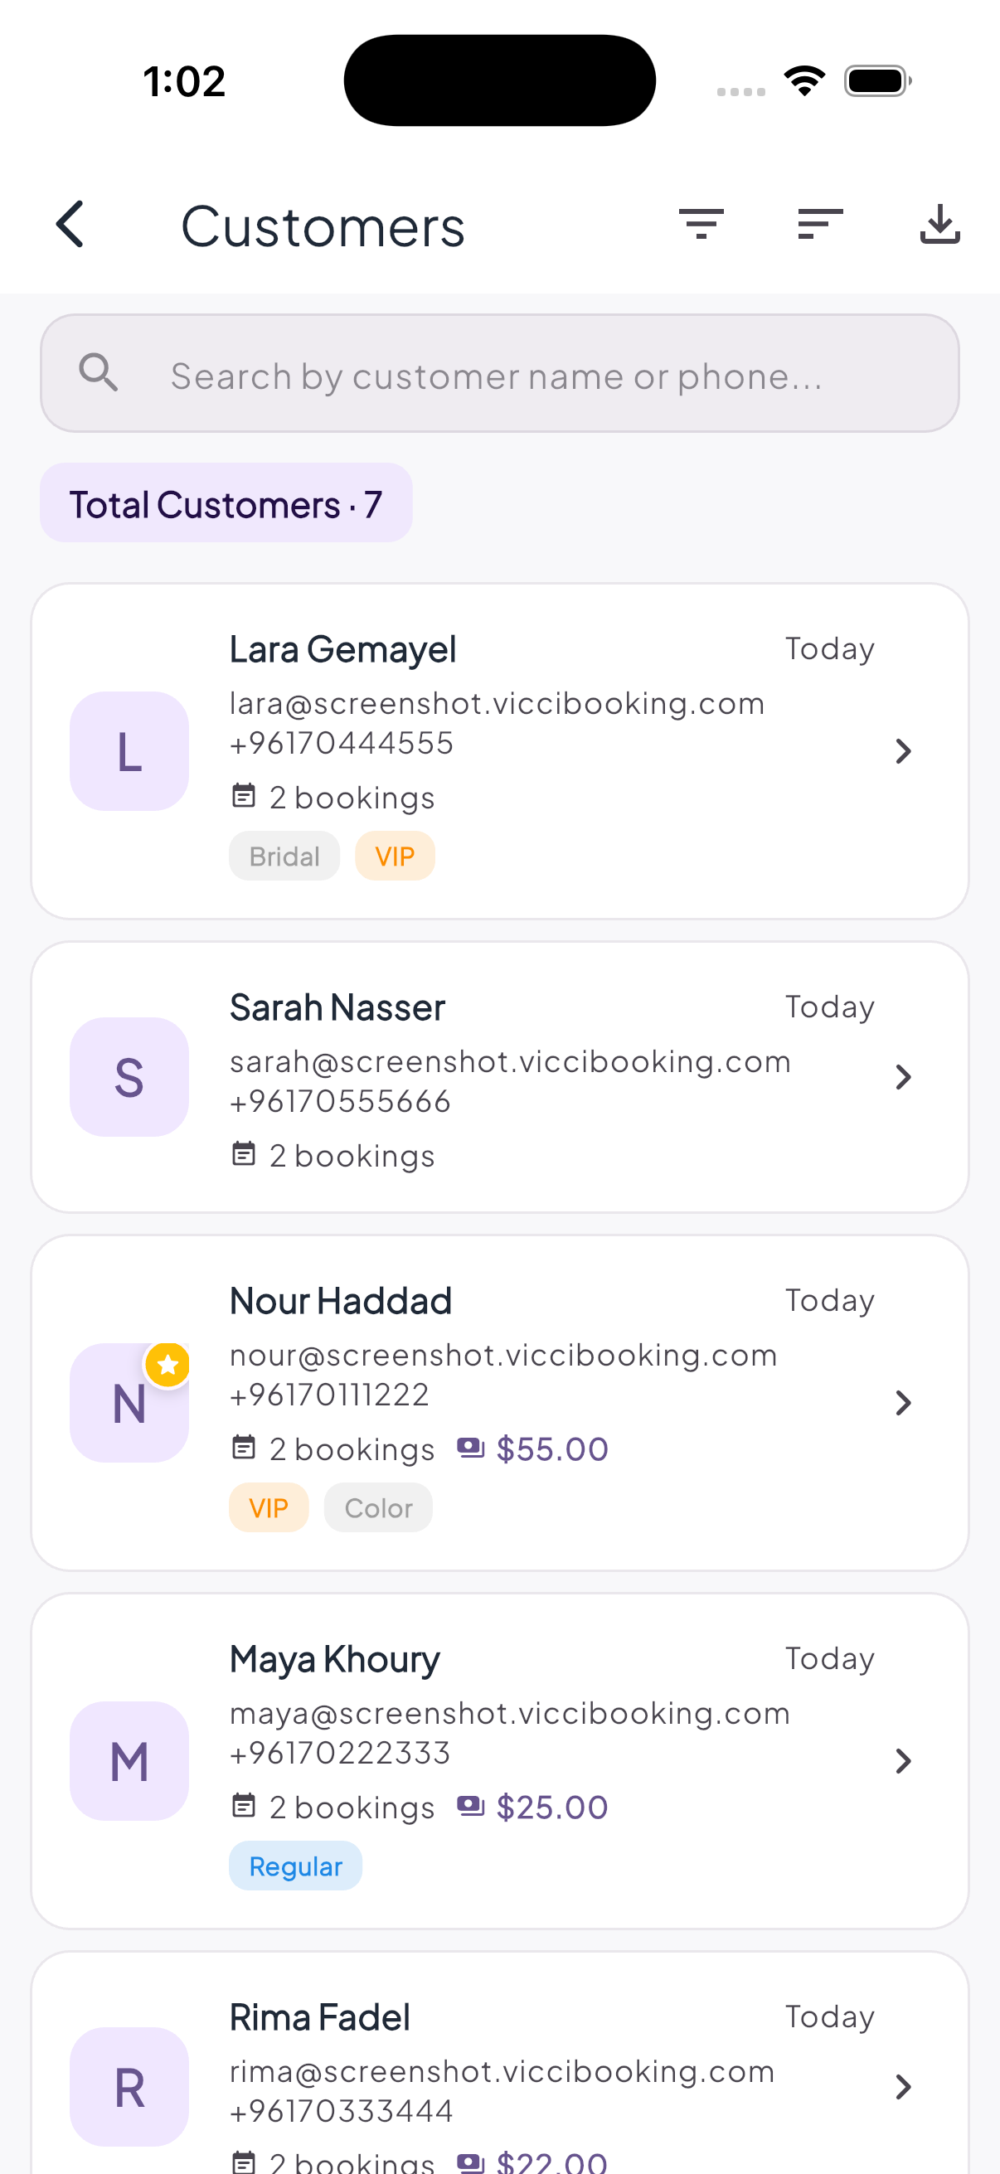Select the Bridal tag on Lara's card

[x=284, y=856]
